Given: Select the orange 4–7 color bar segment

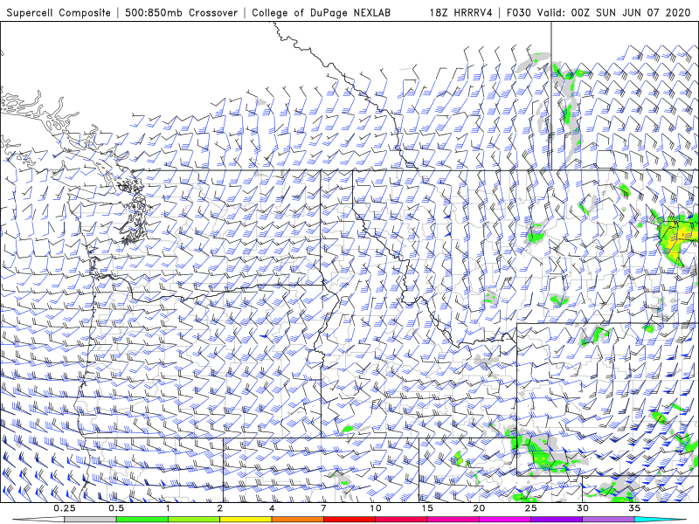Looking at the screenshot, I should (297, 520).
